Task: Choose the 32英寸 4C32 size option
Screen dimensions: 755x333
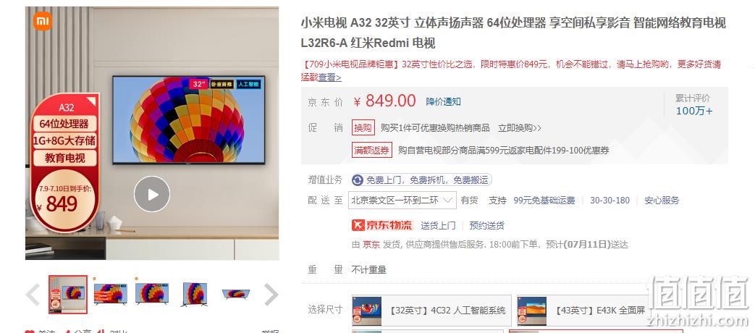Action: point(431,311)
